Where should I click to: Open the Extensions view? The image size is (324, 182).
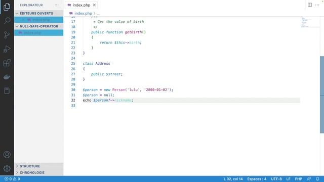(x=7, y=63)
